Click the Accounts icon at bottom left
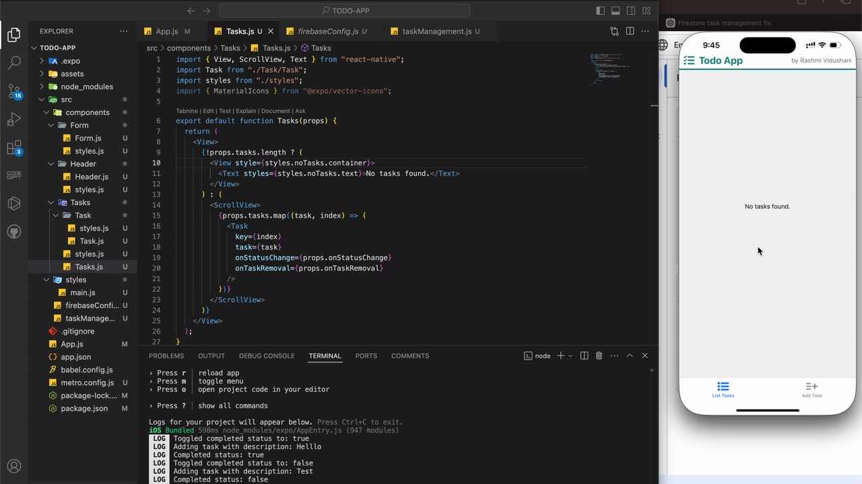 14,466
